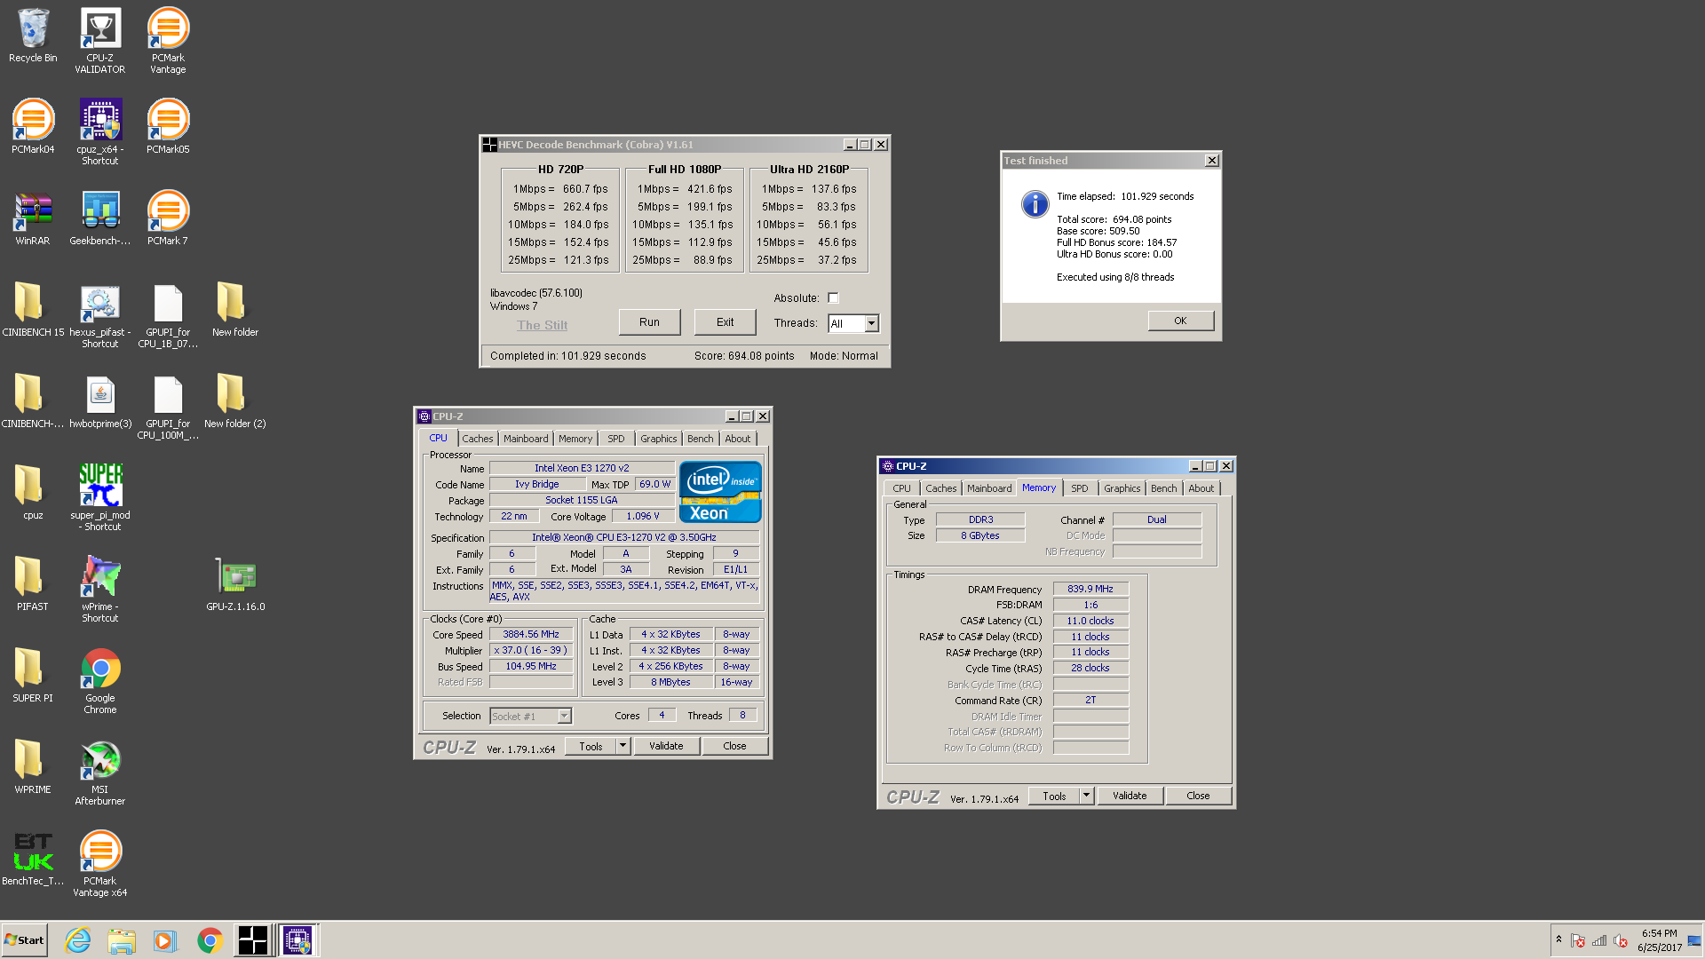Click Close button in right CPU-Z window
The height and width of the screenshot is (959, 1705).
point(1199,796)
